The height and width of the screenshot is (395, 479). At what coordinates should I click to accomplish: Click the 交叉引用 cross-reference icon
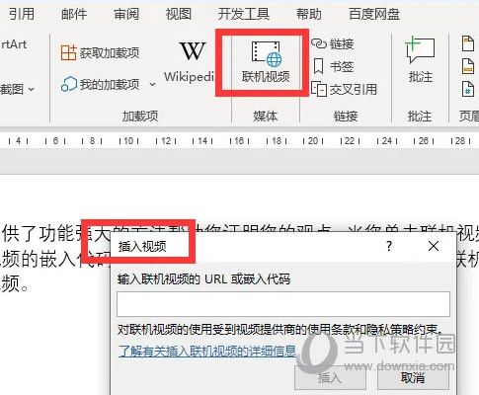319,89
